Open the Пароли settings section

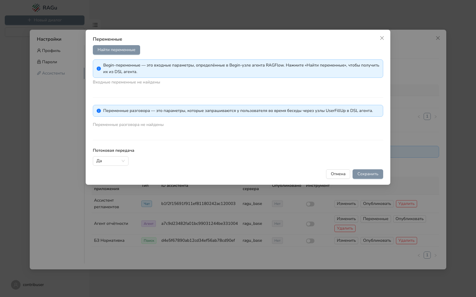pyautogui.click(x=47, y=62)
